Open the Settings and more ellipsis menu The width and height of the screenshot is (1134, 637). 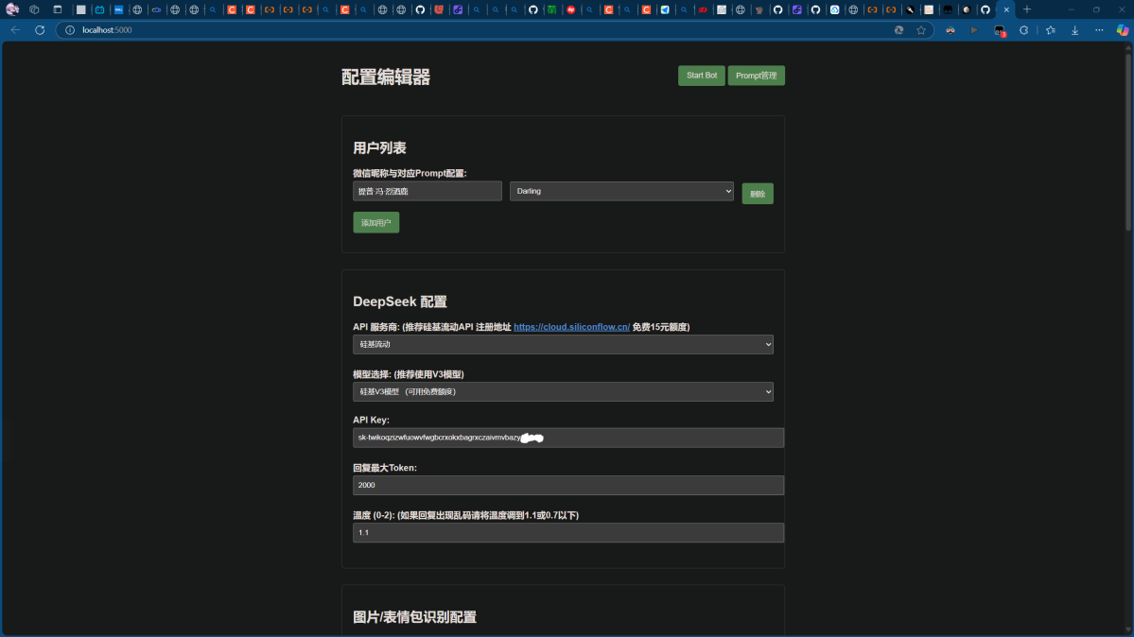tap(1099, 30)
